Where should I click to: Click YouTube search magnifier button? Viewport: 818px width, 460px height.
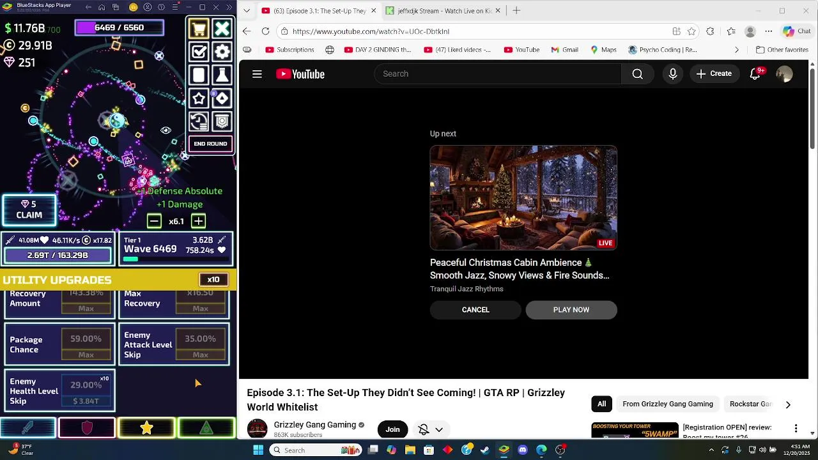point(637,74)
